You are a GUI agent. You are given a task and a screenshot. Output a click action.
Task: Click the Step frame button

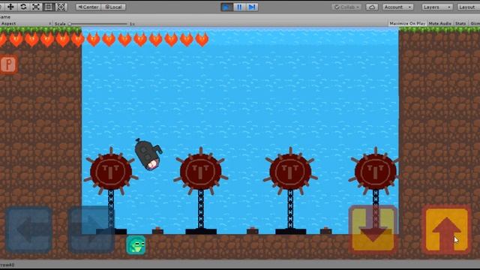coord(252,7)
